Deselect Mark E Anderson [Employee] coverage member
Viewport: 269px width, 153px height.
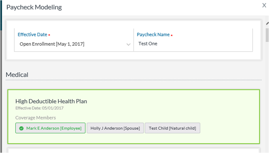pos(50,128)
